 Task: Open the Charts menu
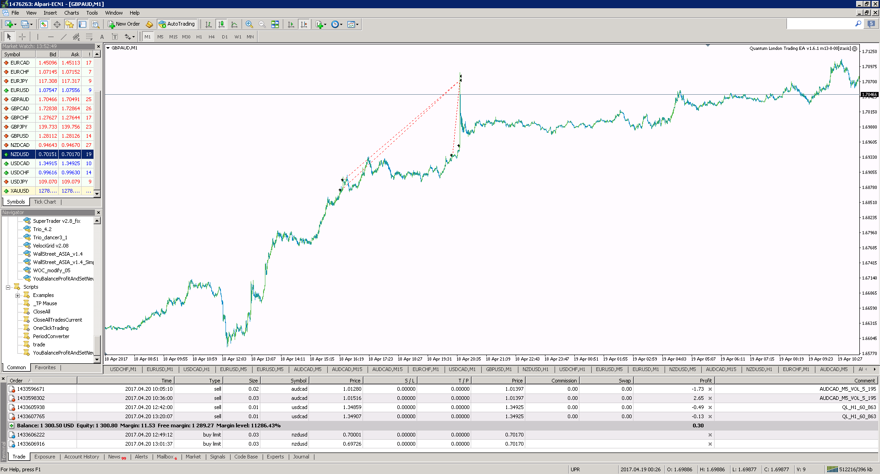[71, 13]
